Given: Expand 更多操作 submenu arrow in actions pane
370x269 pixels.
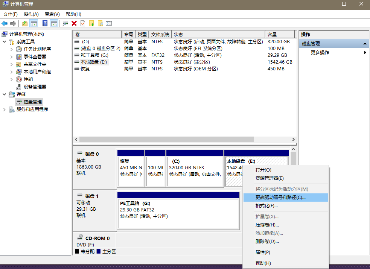Looking at the screenshot, I should [365, 53].
